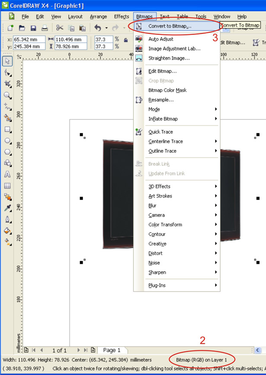Choose Convert to Bitmap menu entry
The width and height of the screenshot is (266, 375).
point(177,26)
